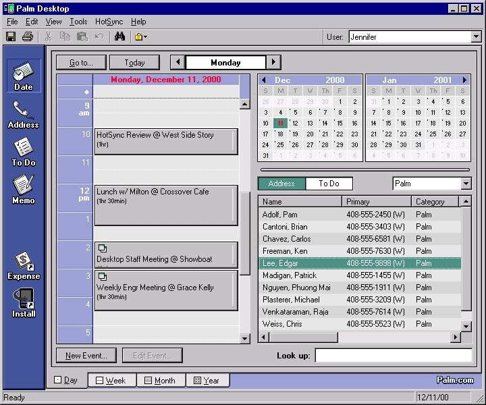Expand the User dropdown showing Jennifer
This screenshot has width=486, height=405.
tap(476, 37)
